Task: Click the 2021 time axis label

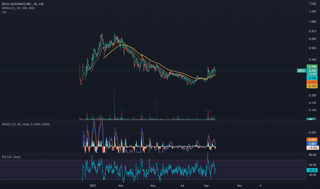Action: click(93, 186)
